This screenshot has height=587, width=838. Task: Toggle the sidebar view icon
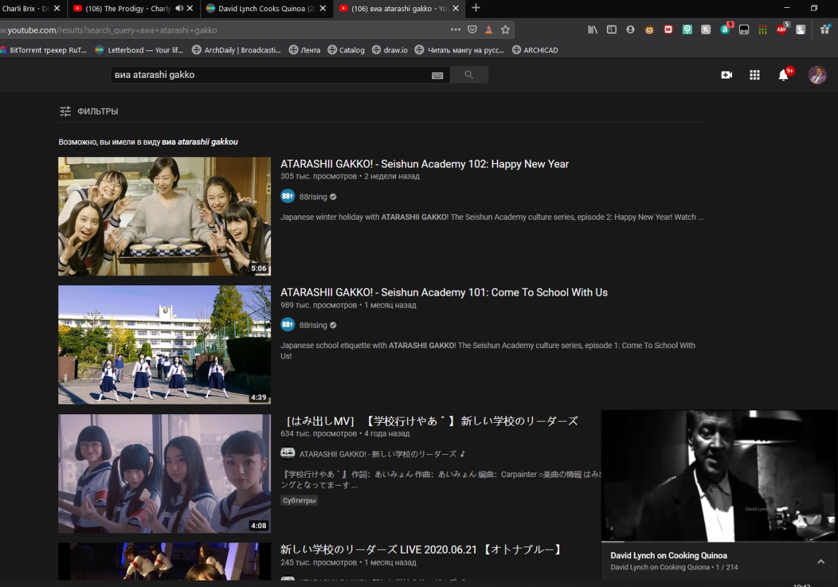pyautogui.click(x=611, y=29)
